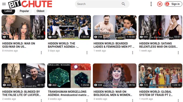The image size is (183, 102).
Task: Click title 'TRANSHUMAN MORGELLONS AGENDA: #mindcontrol matrix'
Action: click(69, 93)
